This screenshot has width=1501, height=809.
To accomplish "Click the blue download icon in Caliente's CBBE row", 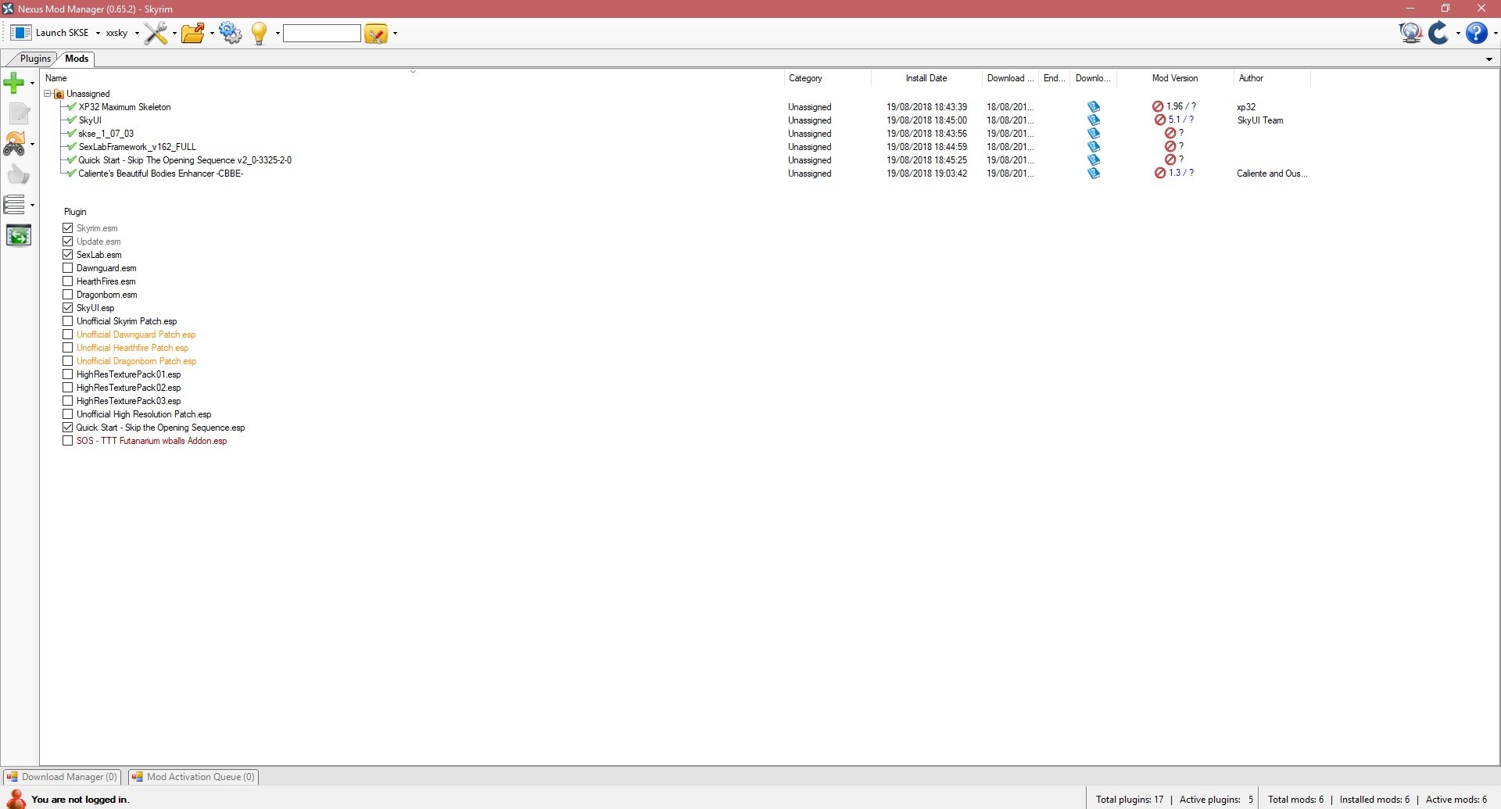I will click(1094, 174).
